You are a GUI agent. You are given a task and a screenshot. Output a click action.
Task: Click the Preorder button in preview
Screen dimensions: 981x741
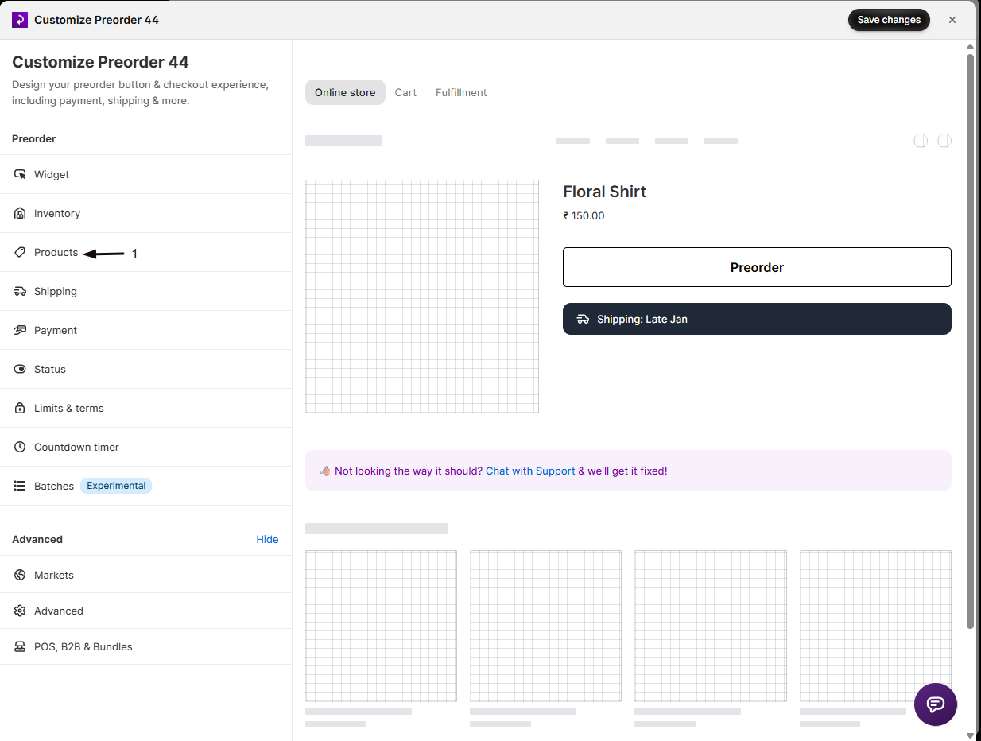coord(757,267)
